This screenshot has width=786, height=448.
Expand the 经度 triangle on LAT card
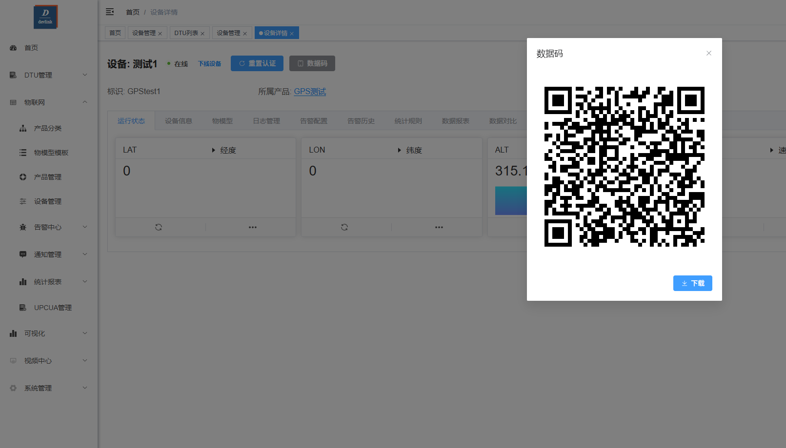point(213,150)
